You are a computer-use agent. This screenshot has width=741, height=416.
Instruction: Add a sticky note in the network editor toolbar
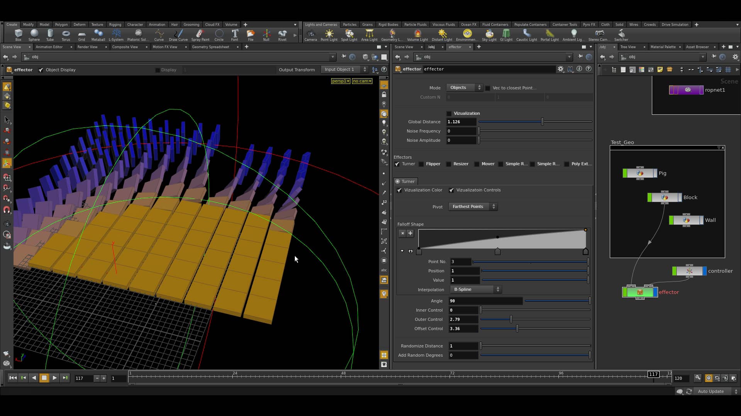660,70
